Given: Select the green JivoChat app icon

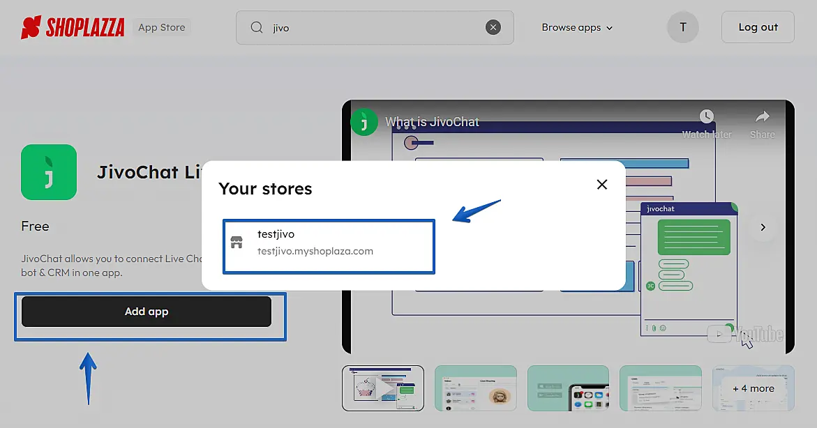Looking at the screenshot, I should tap(49, 172).
